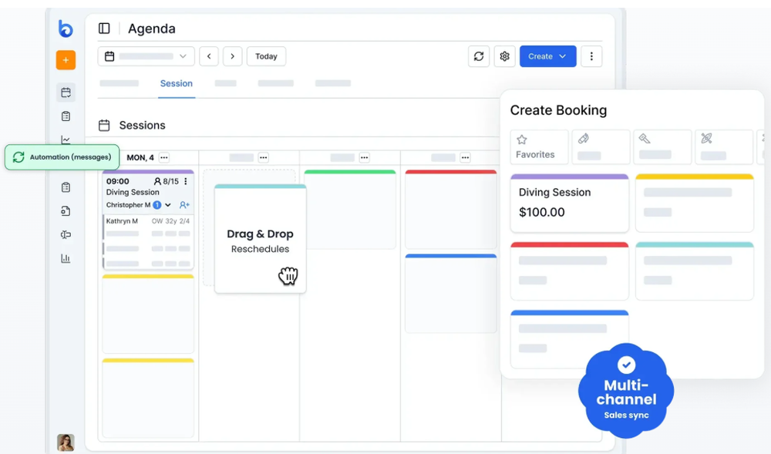Refresh the agenda with the sync icon

479,56
